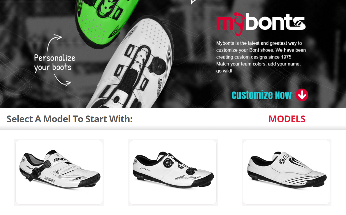Screen dimensions: 346x215
Task: Click the red down-arrow circle icon
Action: [302, 95]
